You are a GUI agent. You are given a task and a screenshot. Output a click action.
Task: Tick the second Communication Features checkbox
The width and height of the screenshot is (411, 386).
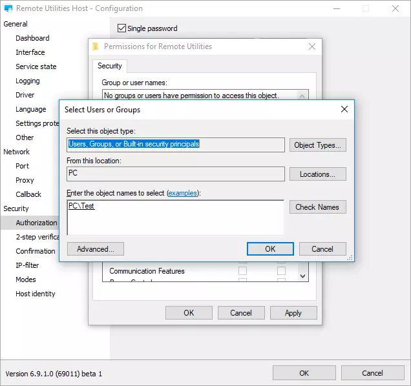(x=281, y=271)
